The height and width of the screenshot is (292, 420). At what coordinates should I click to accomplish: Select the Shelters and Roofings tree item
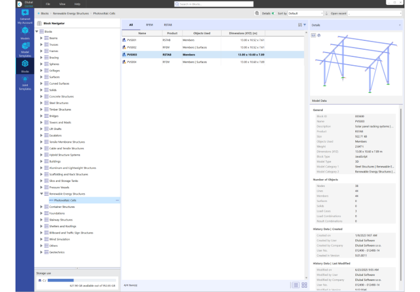pyautogui.click(x=62, y=226)
